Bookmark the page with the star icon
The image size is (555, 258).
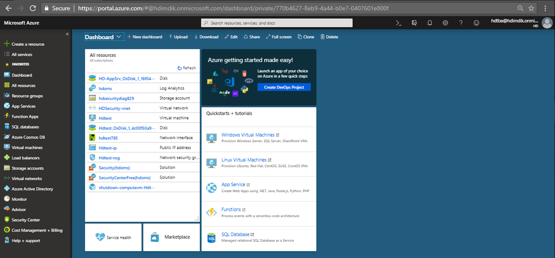coord(531,8)
